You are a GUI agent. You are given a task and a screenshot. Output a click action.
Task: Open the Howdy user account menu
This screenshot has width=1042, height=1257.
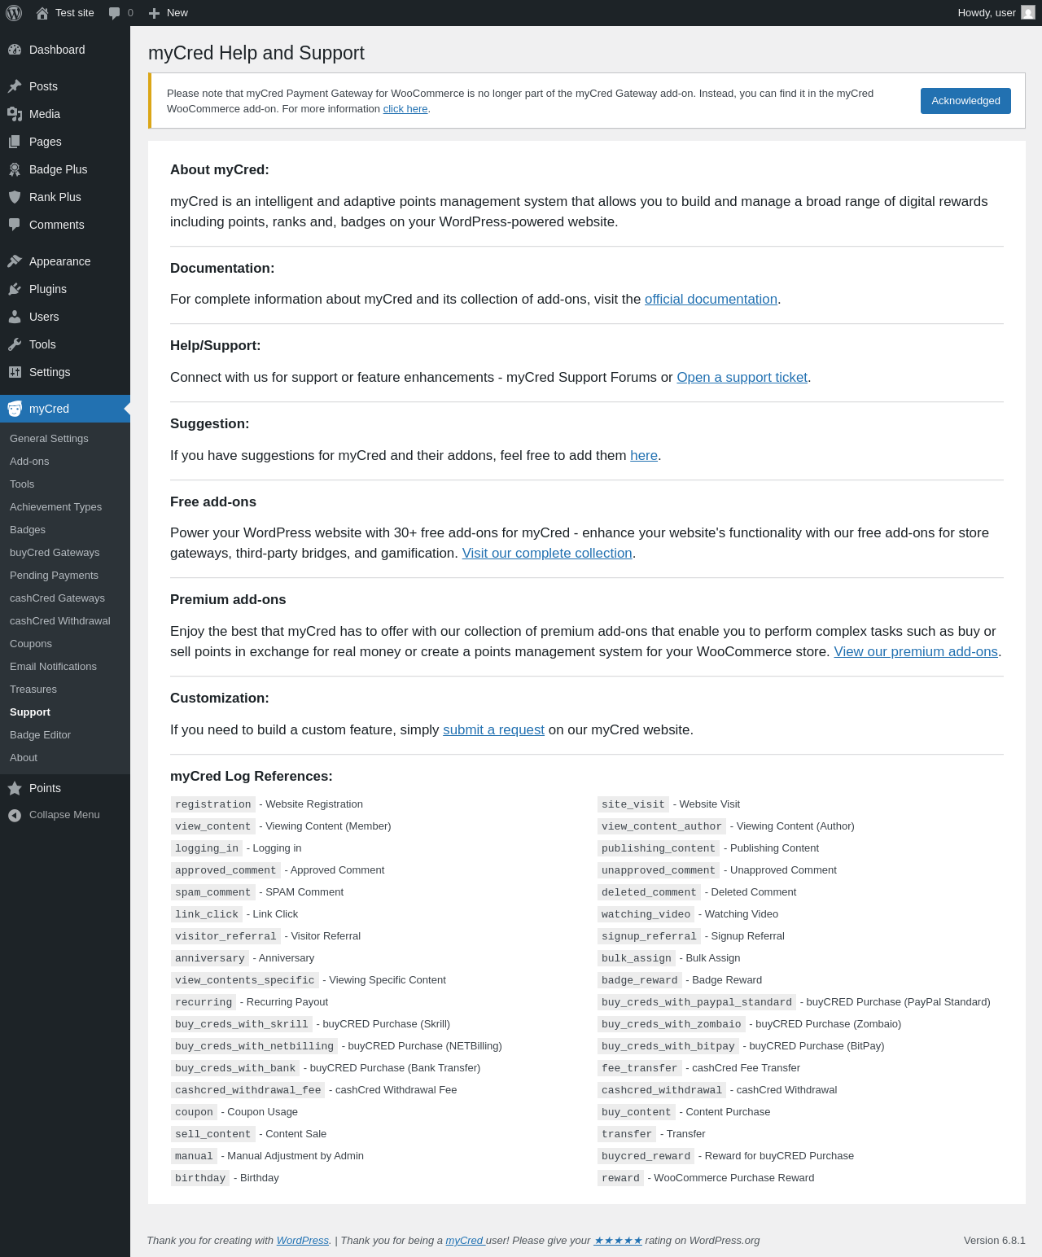996,13
